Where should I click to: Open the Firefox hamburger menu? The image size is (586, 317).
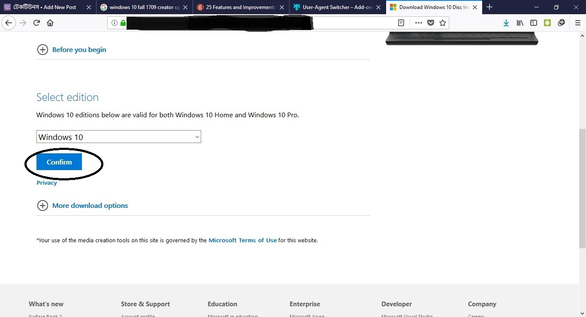point(577,23)
